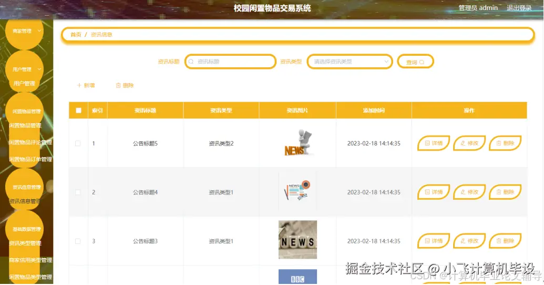Open 资讯信息管理 submenu item
544x285 pixels.
pyautogui.click(x=24, y=201)
